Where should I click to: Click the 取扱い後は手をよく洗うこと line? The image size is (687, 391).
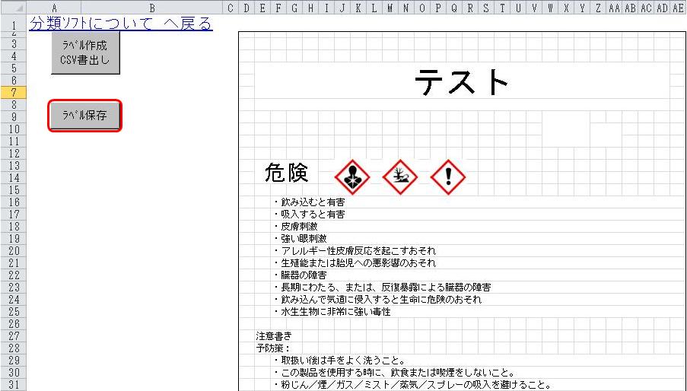339,361
